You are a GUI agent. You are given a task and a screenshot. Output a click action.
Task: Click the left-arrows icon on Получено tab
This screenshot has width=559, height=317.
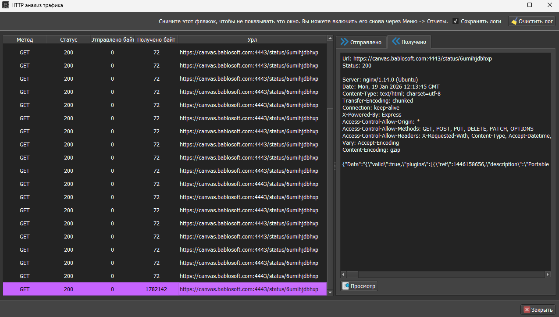(395, 42)
